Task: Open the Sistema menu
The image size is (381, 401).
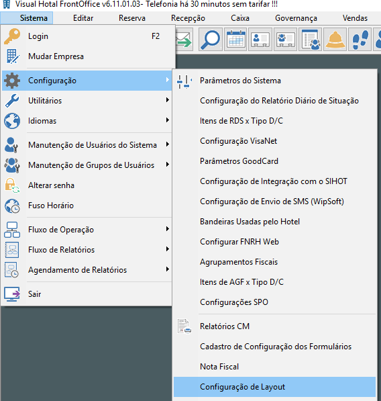Action: [27, 18]
